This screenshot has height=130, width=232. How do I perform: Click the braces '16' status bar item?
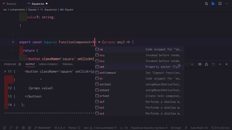point(124,128)
